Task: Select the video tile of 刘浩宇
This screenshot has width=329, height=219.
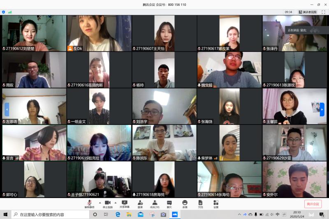Action: (164, 106)
